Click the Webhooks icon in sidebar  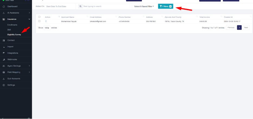[4, 59]
